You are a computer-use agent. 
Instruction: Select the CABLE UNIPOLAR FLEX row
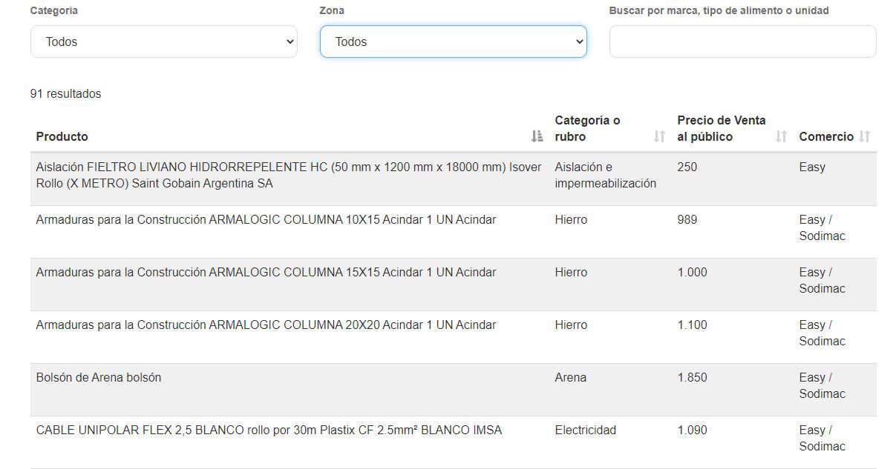pyautogui.click(x=269, y=430)
